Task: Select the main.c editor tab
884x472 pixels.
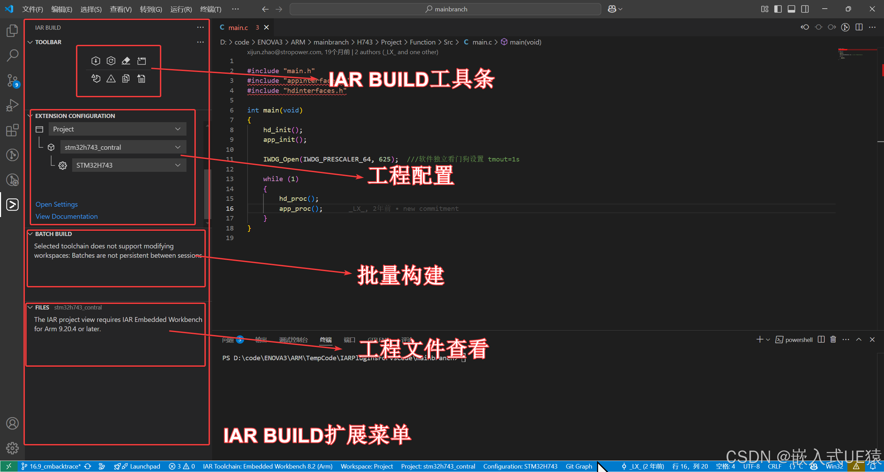Action: pyautogui.click(x=238, y=28)
